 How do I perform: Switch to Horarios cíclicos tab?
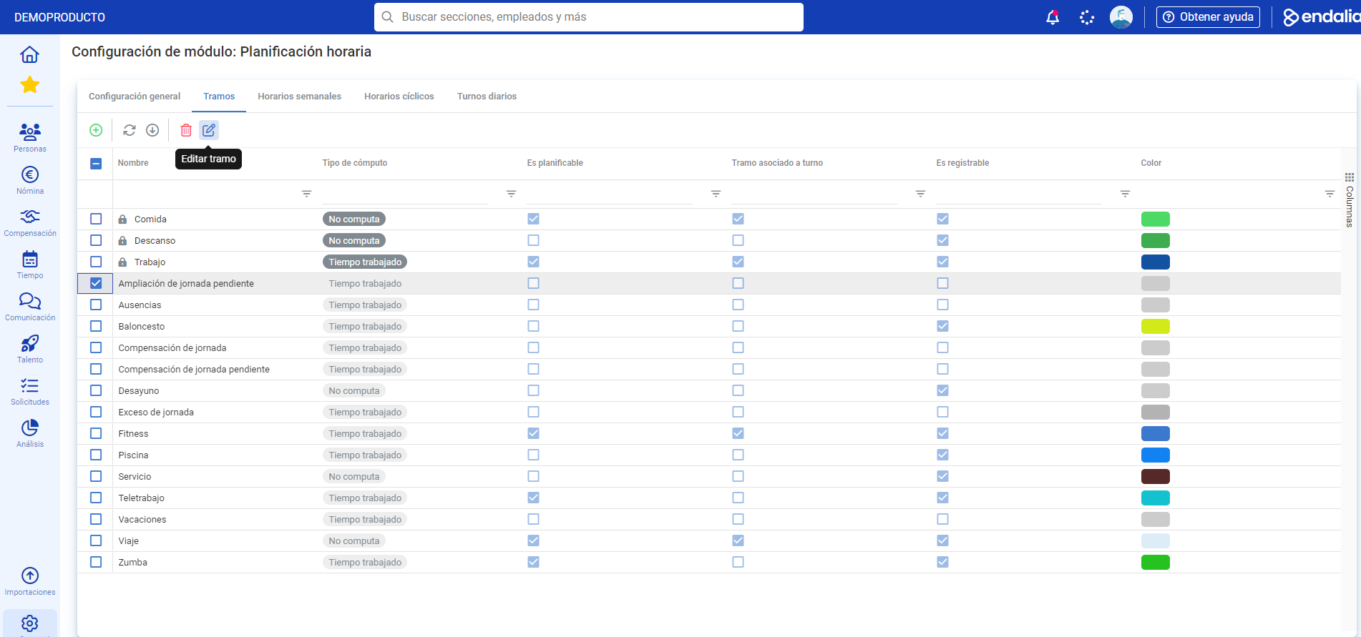[x=399, y=97]
